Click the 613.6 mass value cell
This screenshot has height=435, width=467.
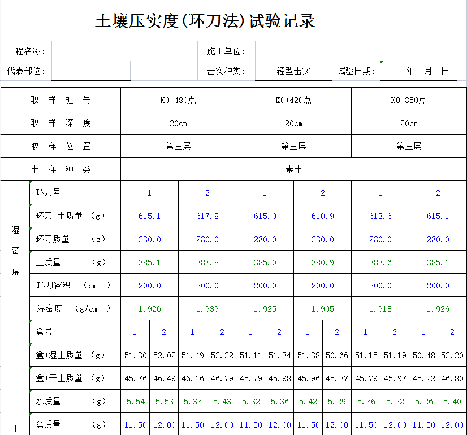pyautogui.click(x=380, y=216)
